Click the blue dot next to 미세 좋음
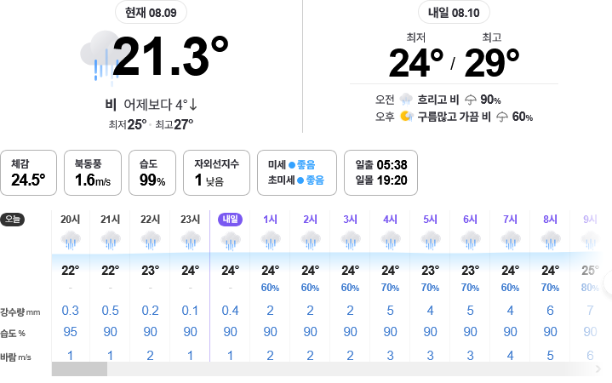 (x=292, y=165)
